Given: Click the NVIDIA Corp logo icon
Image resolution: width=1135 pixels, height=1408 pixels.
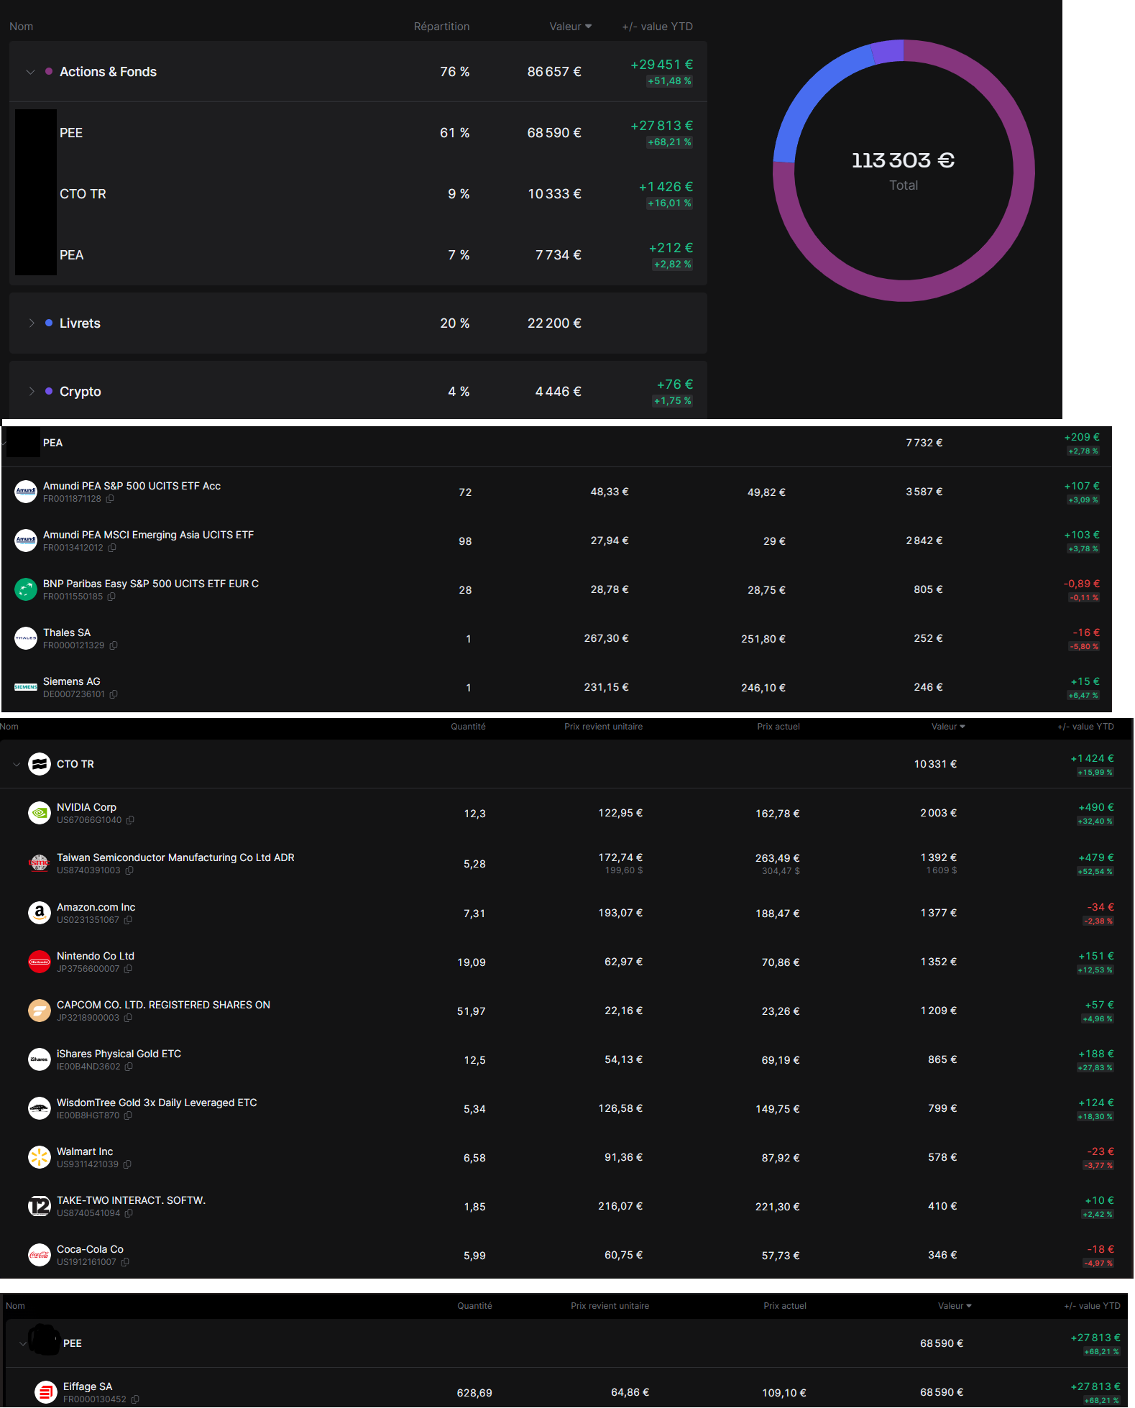Looking at the screenshot, I should [x=40, y=813].
